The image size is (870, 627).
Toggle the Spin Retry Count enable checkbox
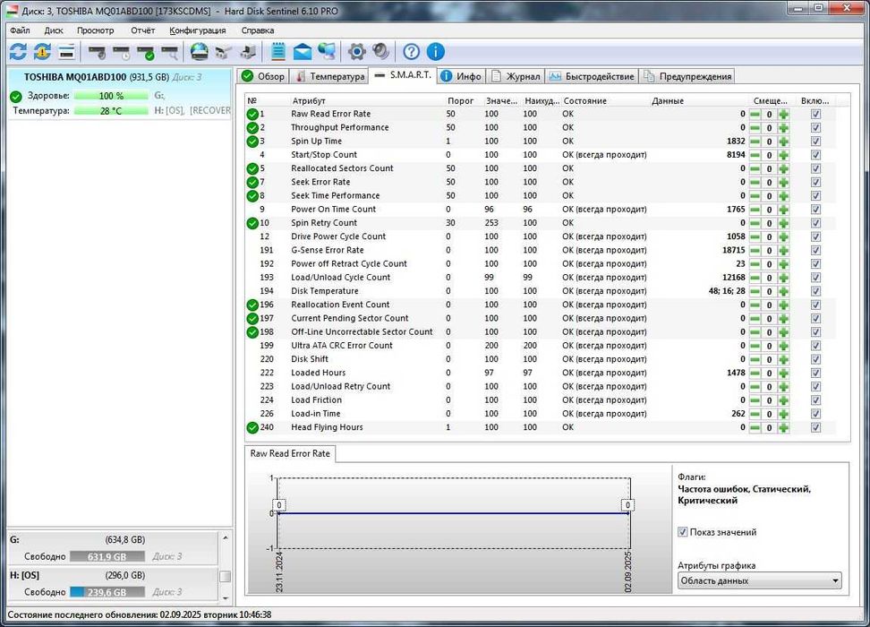[x=815, y=223]
